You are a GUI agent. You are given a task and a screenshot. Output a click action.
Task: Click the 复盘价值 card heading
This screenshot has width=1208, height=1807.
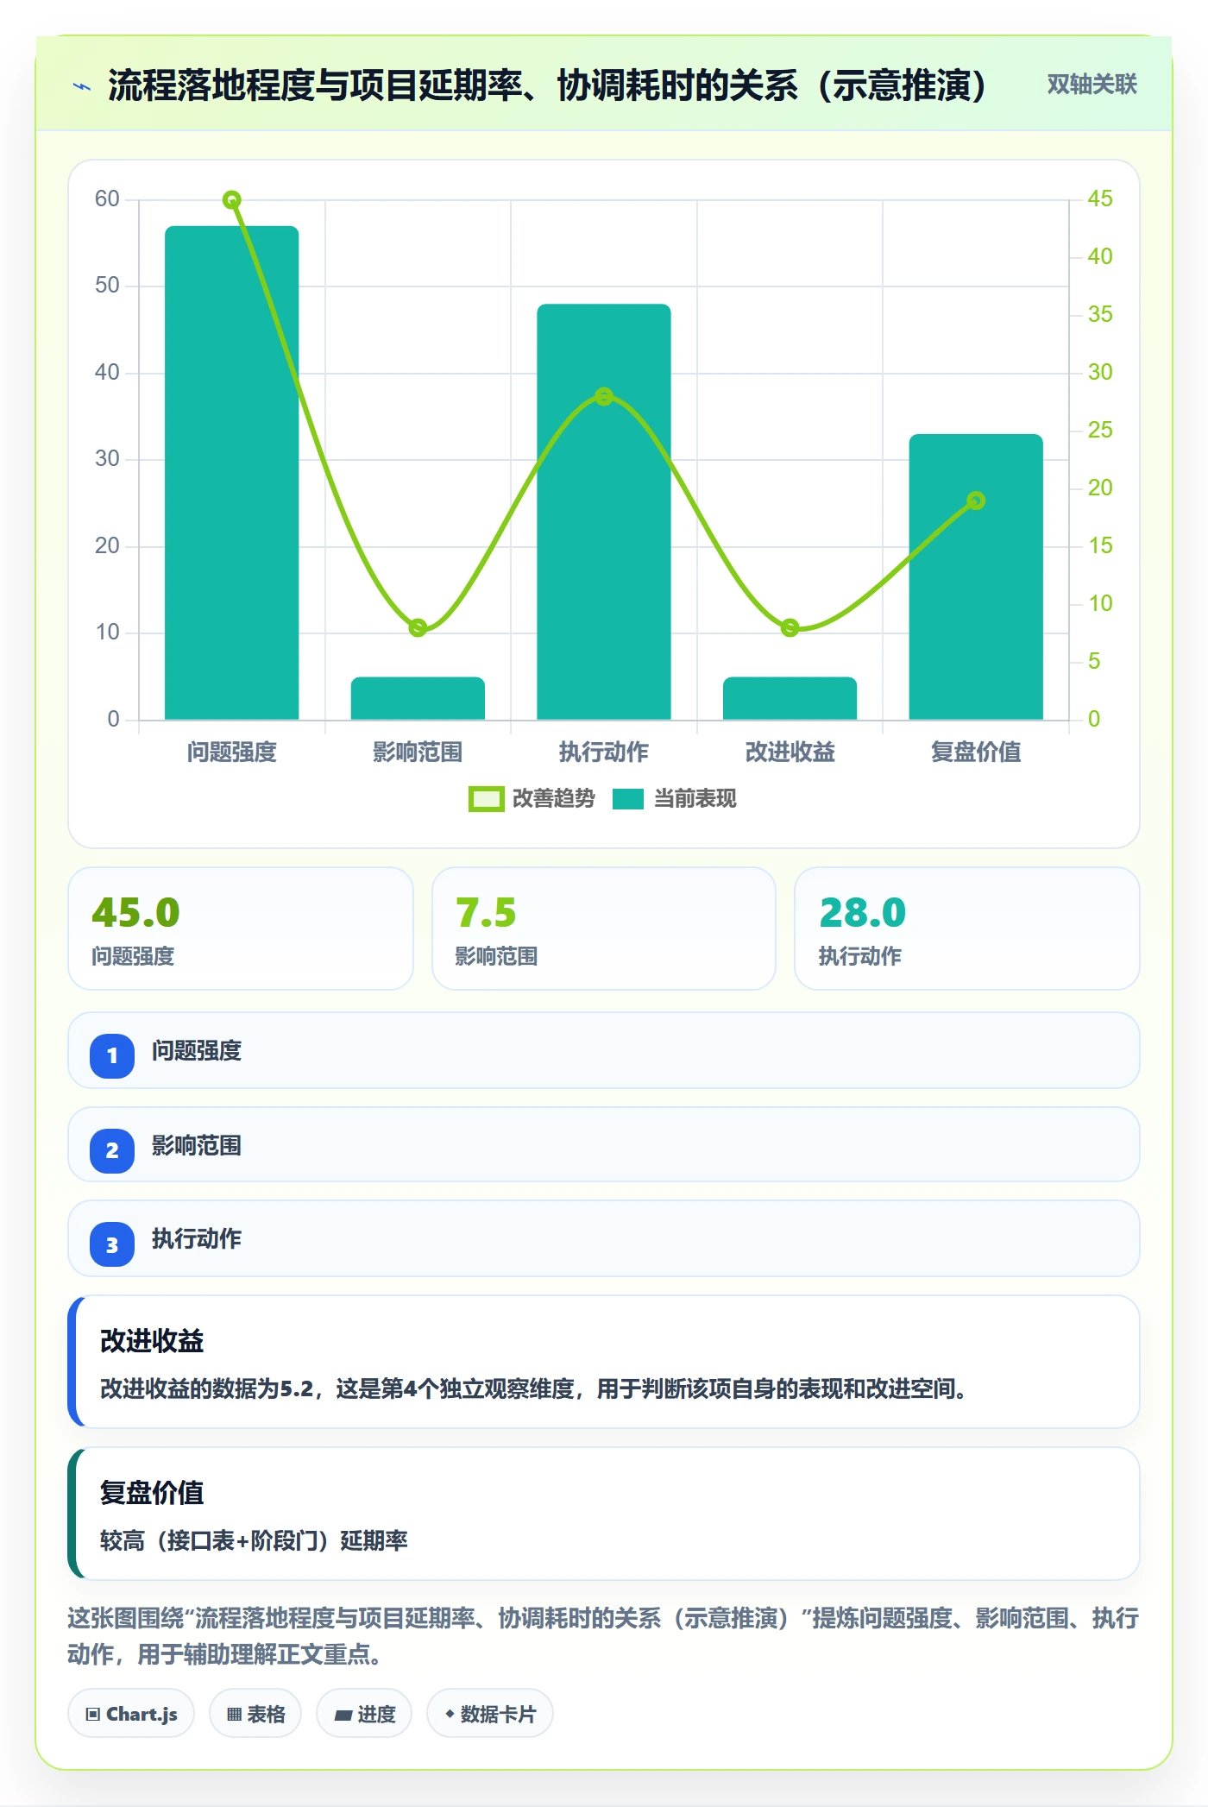152,1493
